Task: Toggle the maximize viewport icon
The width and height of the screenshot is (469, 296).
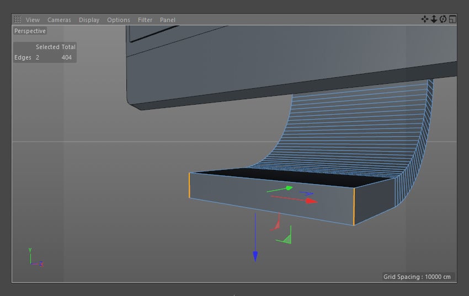Action: (x=452, y=19)
